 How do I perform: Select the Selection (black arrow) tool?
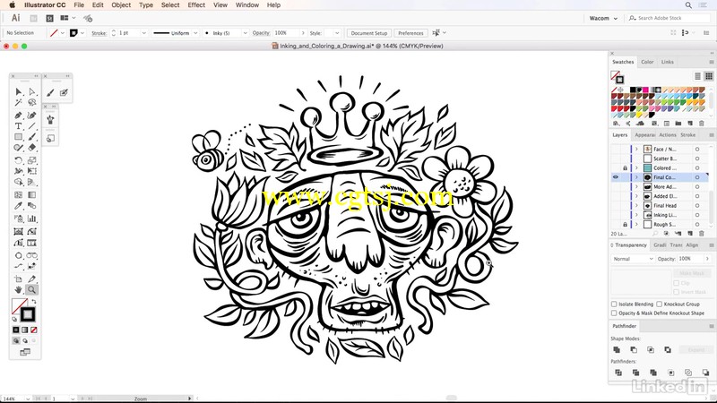click(x=18, y=92)
